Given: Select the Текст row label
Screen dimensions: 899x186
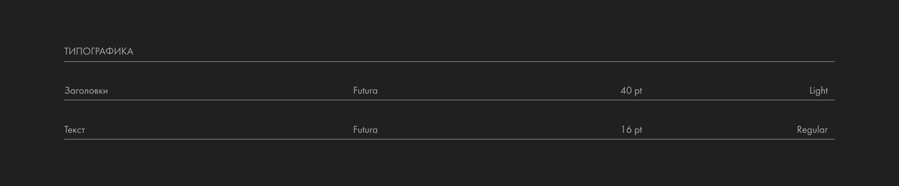Looking at the screenshot, I should (75, 130).
